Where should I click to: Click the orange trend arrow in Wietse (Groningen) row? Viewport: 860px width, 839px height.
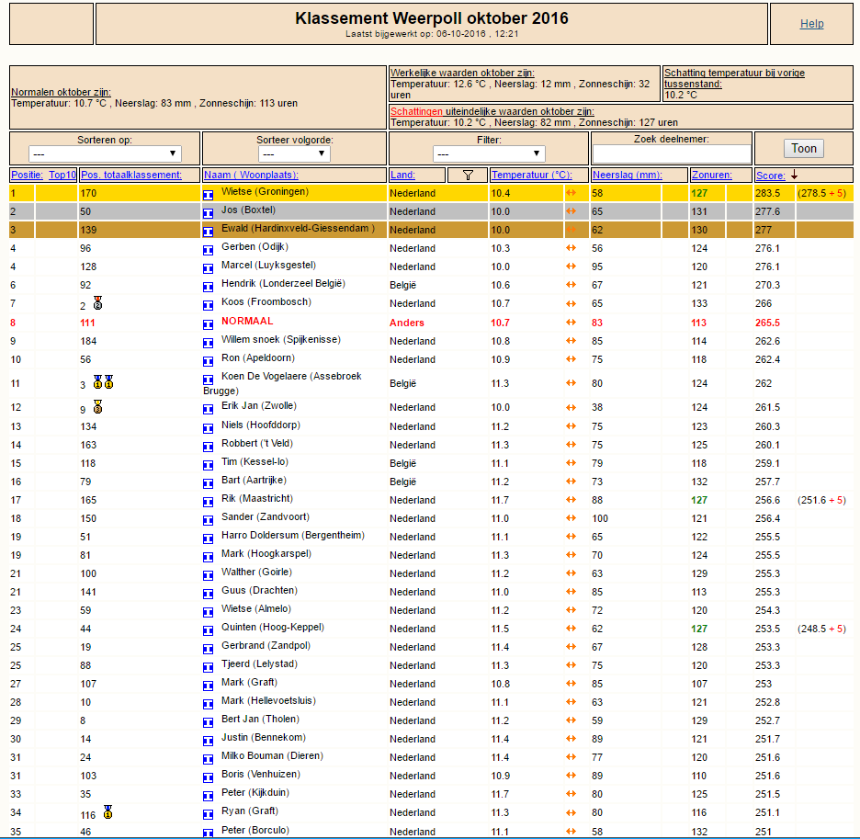[571, 193]
